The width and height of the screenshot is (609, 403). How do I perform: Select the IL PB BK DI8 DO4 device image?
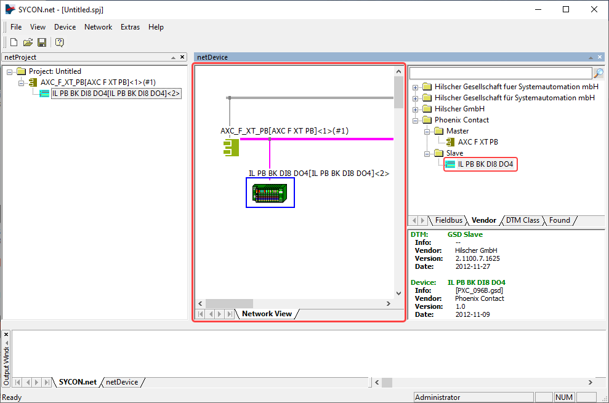[x=270, y=193]
